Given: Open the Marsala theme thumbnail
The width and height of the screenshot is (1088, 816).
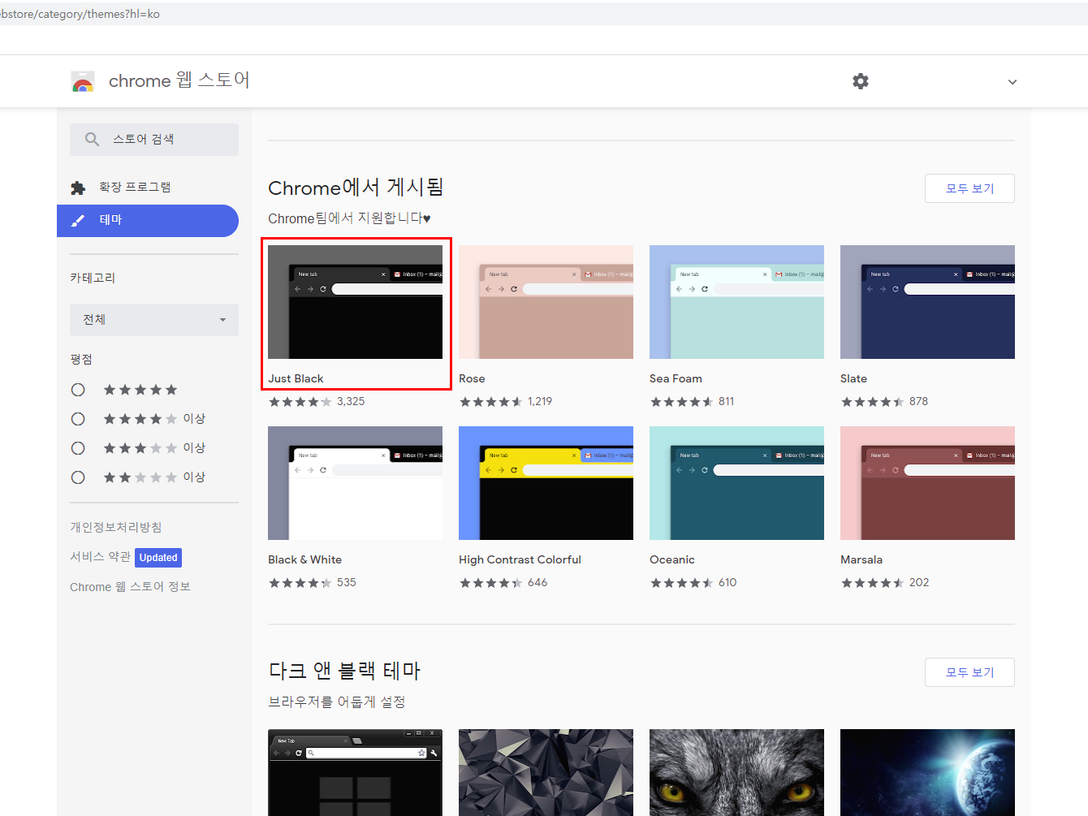Looking at the screenshot, I should (927, 483).
